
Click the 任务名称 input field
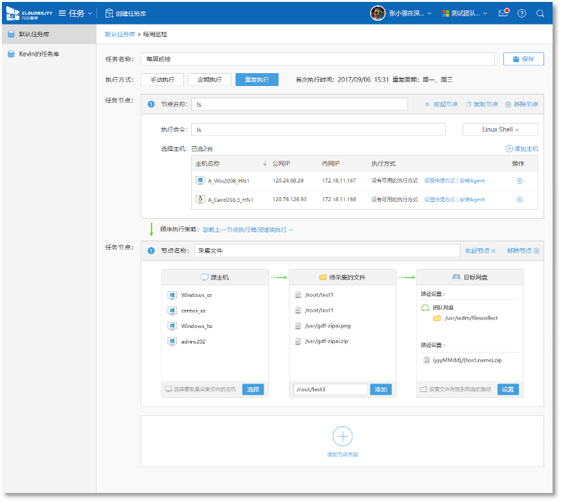click(317, 59)
